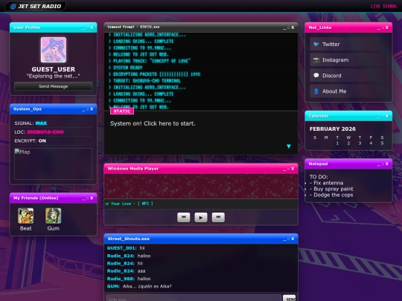Select day 1 in the Calendar
402x301 pixels.
337,143
